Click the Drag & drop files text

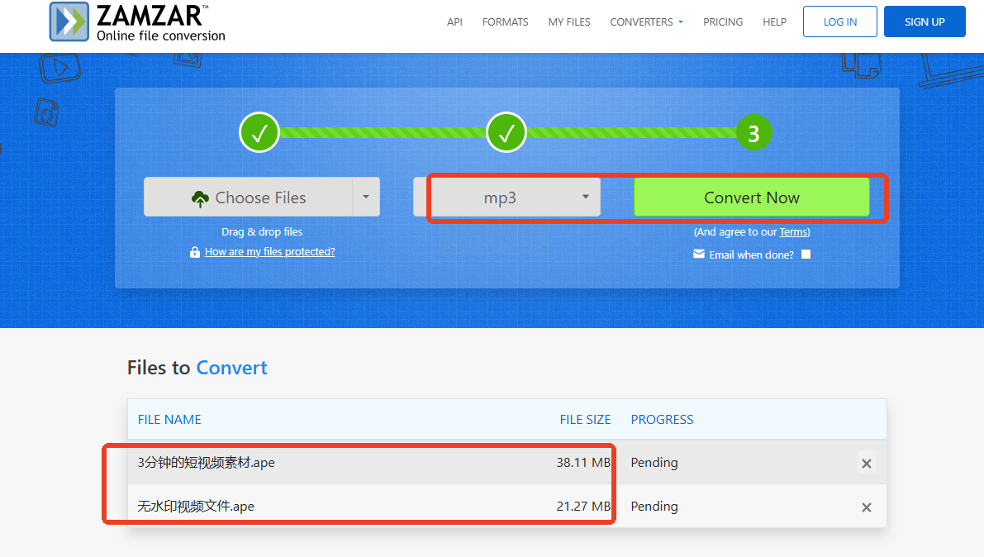pyautogui.click(x=262, y=231)
